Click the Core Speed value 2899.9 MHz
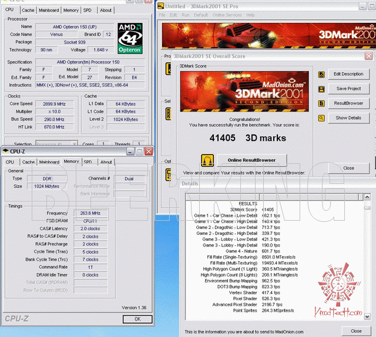This screenshot has width=376, height=337. pos(55,104)
